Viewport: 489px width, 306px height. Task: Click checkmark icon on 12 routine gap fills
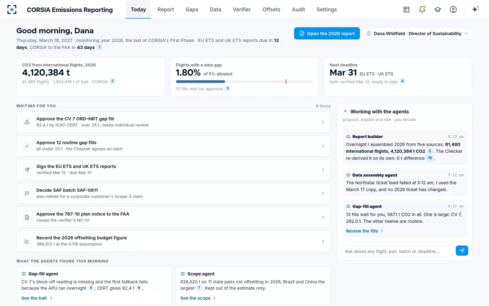point(27,146)
